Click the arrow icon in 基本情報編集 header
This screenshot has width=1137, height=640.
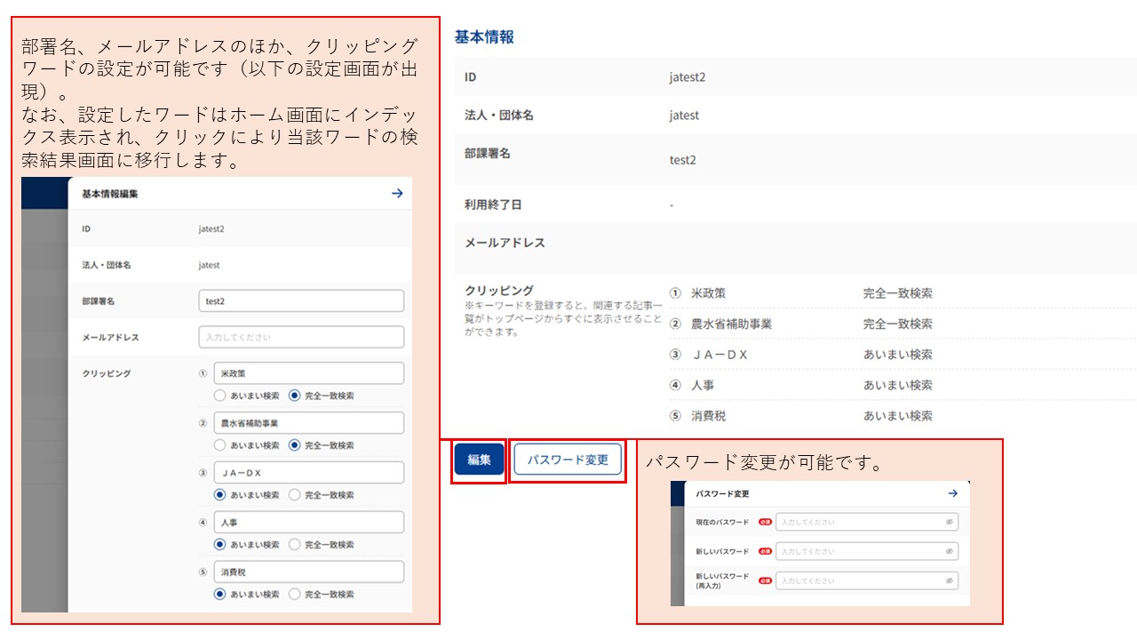click(397, 193)
